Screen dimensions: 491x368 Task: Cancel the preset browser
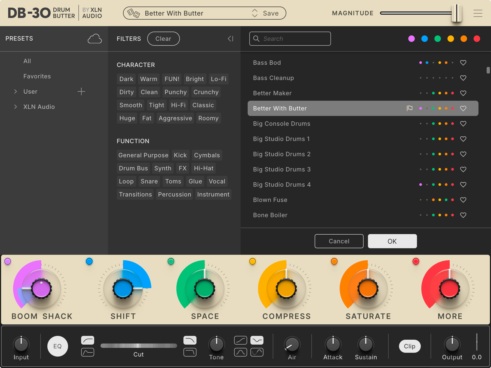tap(339, 241)
